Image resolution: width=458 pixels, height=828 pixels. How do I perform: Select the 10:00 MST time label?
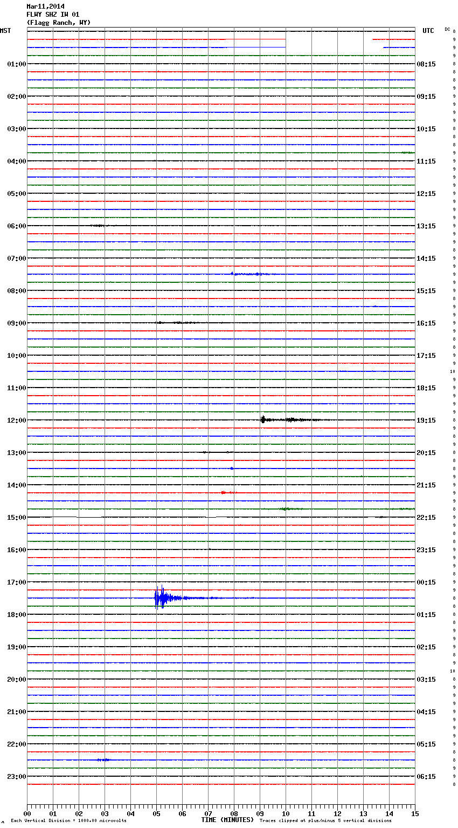tap(17, 356)
